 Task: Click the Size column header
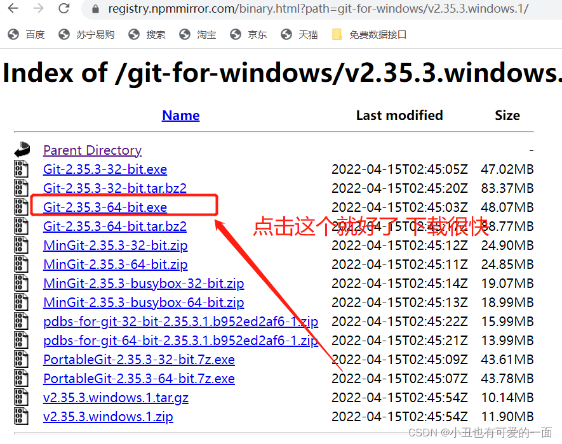507,115
